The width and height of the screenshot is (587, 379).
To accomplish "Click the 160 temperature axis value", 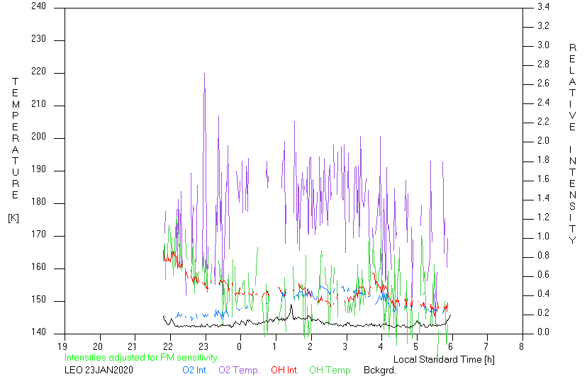I will pyautogui.click(x=38, y=267).
